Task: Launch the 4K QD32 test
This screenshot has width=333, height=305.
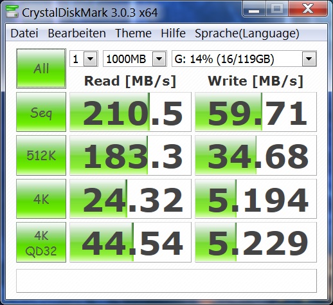Action: coord(41,243)
